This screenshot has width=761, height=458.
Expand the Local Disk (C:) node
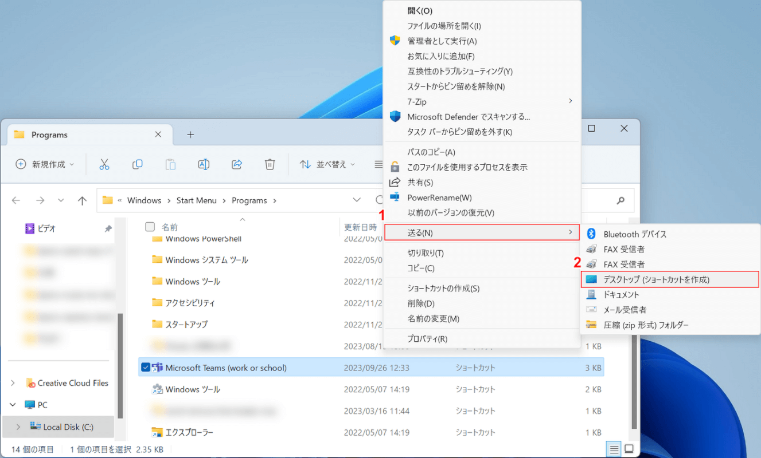(18, 427)
